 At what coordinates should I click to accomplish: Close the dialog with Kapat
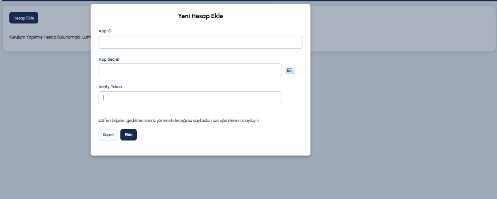108,135
